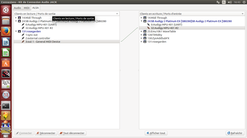Select 131:rosegarden in output ports list
The height and width of the screenshot is (138, 247).
pos(31,31)
